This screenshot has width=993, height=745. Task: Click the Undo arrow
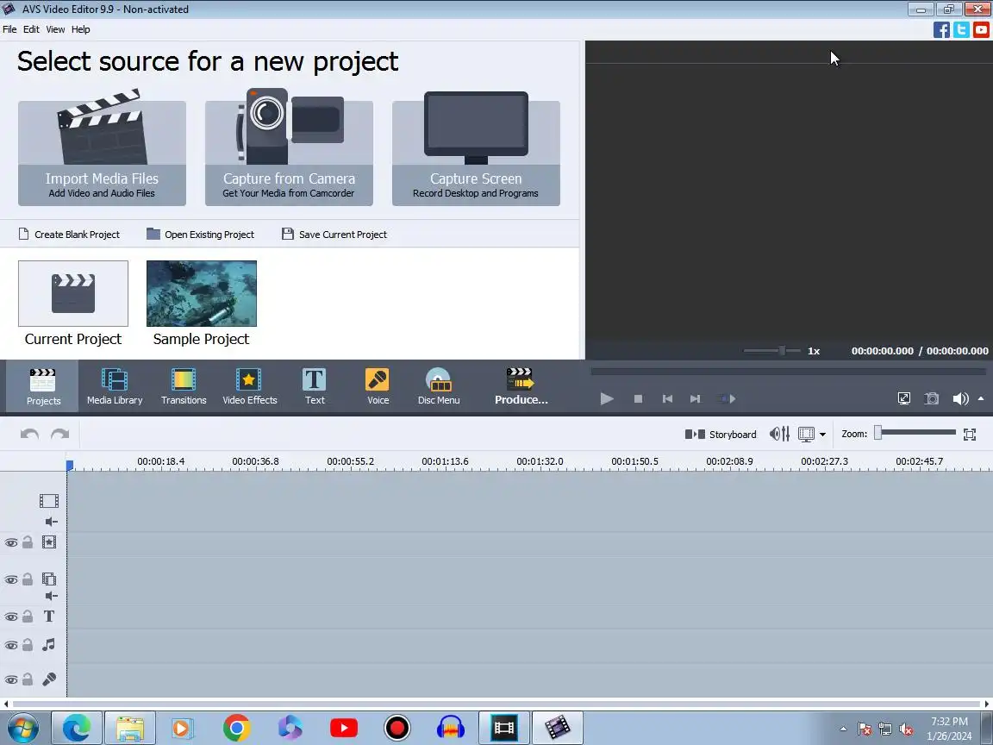pyautogui.click(x=30, y=434)
